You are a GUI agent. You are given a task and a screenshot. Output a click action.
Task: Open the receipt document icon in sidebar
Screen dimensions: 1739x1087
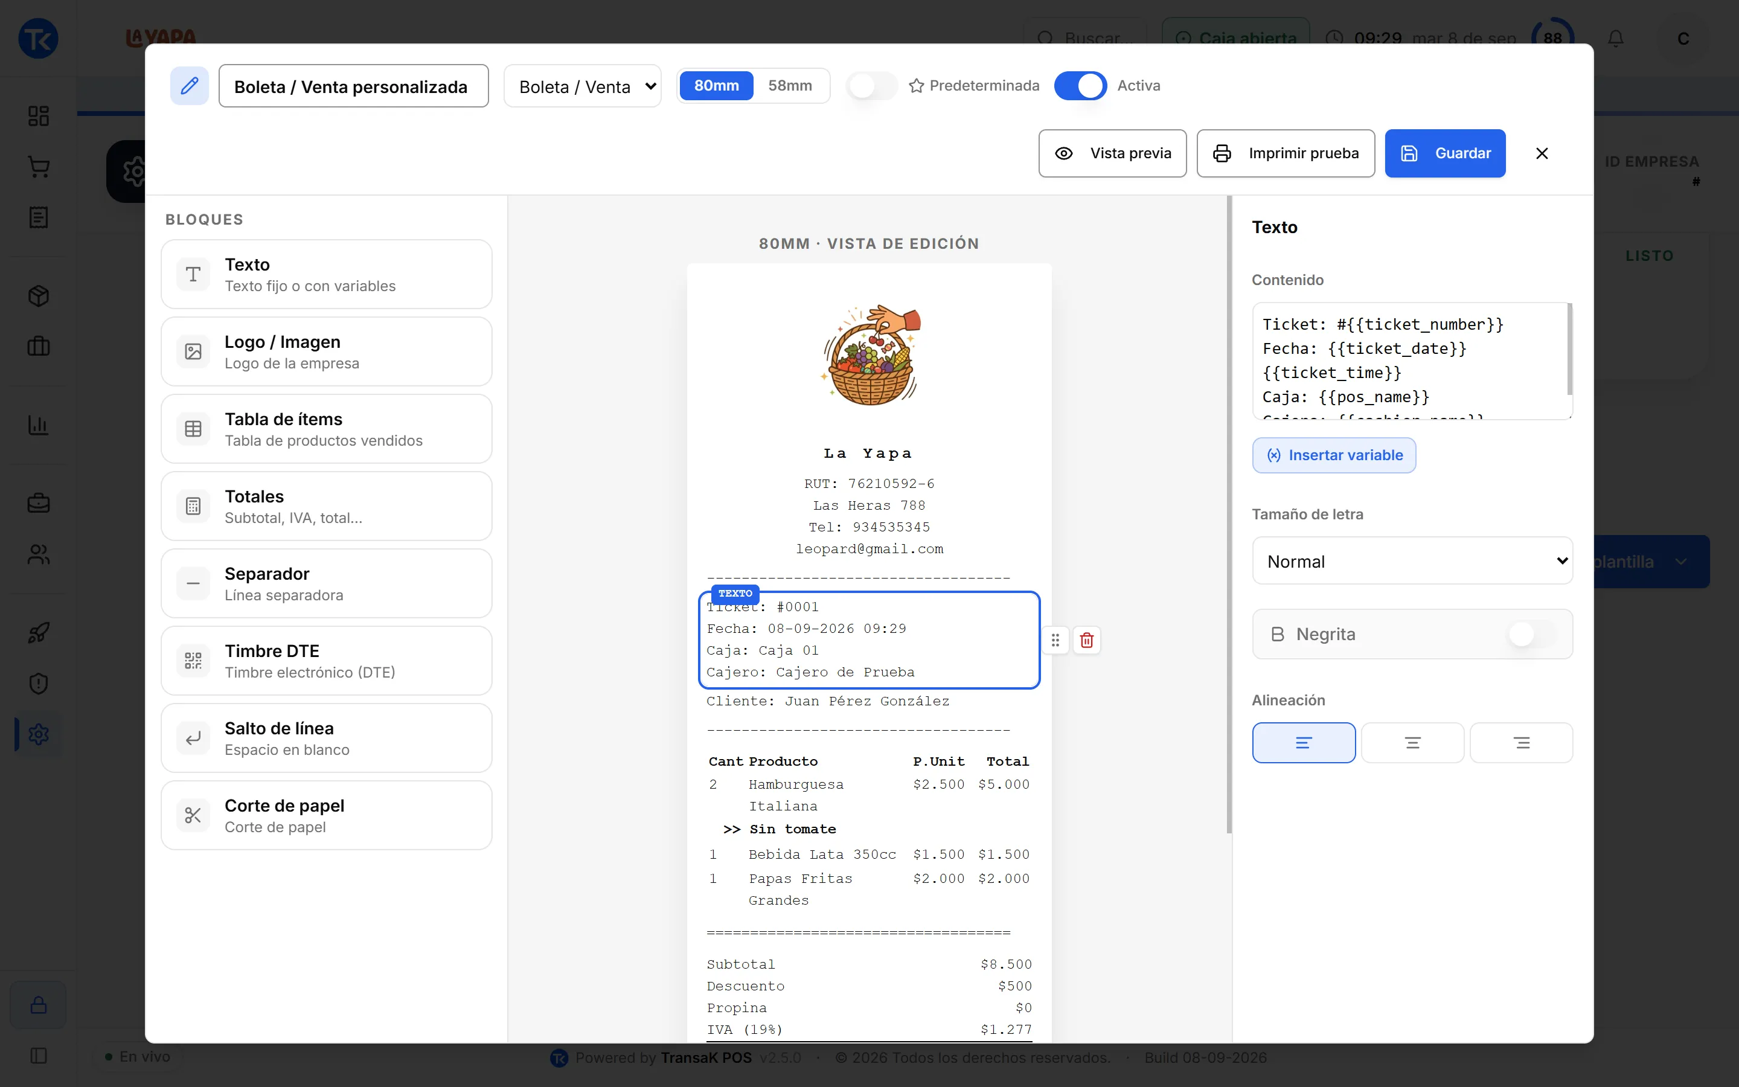38,217
